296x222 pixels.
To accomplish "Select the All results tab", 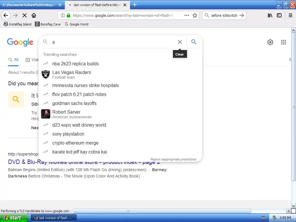I will tap(13, 60).
